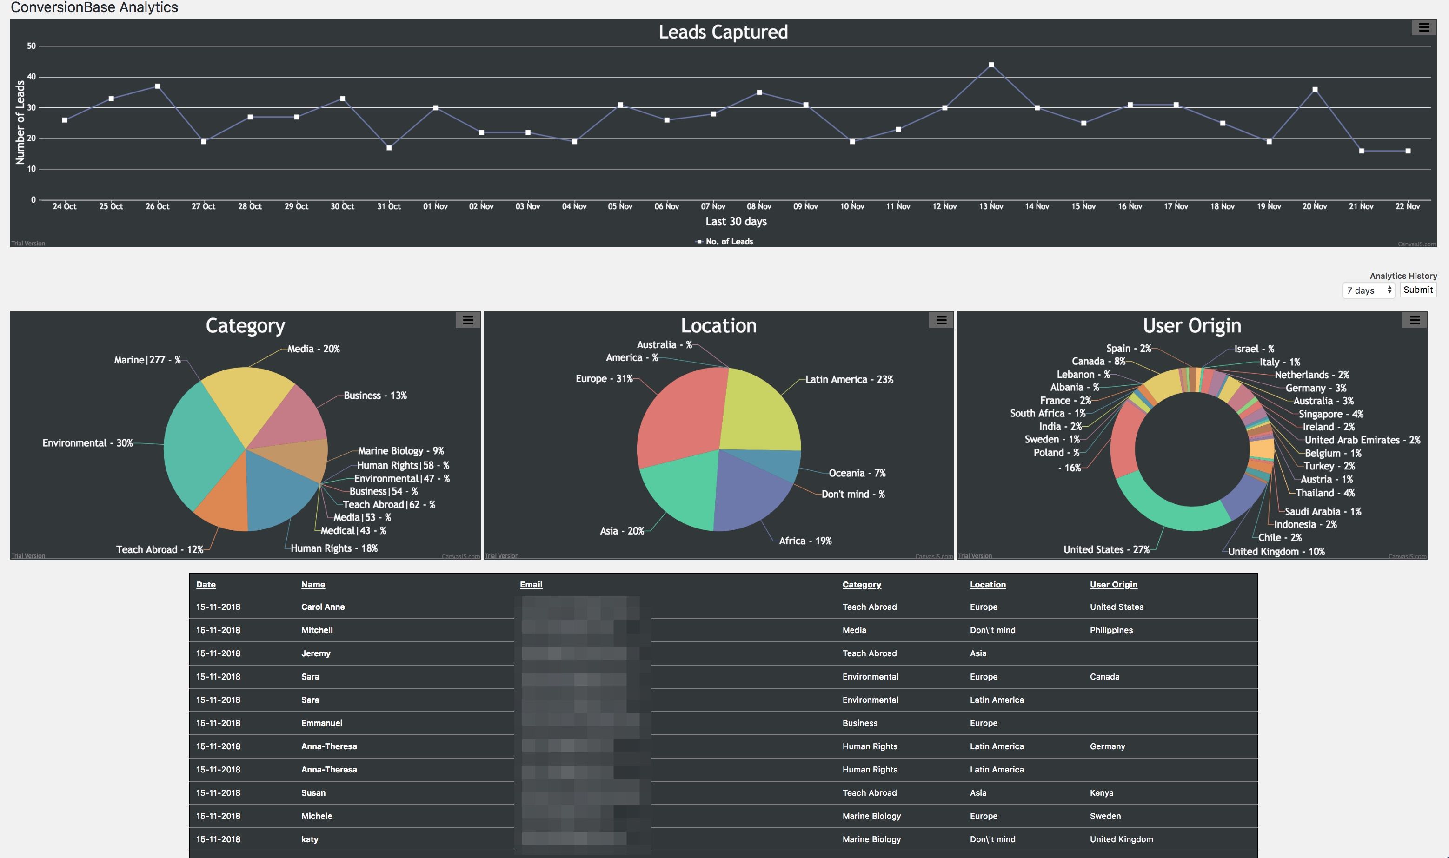Click the 26 Oct data point marker

coord(157,87)
